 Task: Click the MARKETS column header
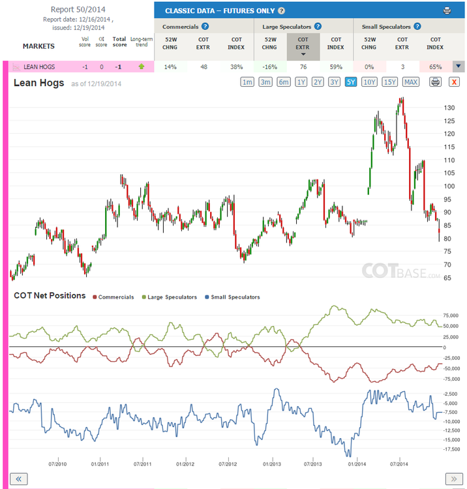pyautogui.click(x=38, y=46)
